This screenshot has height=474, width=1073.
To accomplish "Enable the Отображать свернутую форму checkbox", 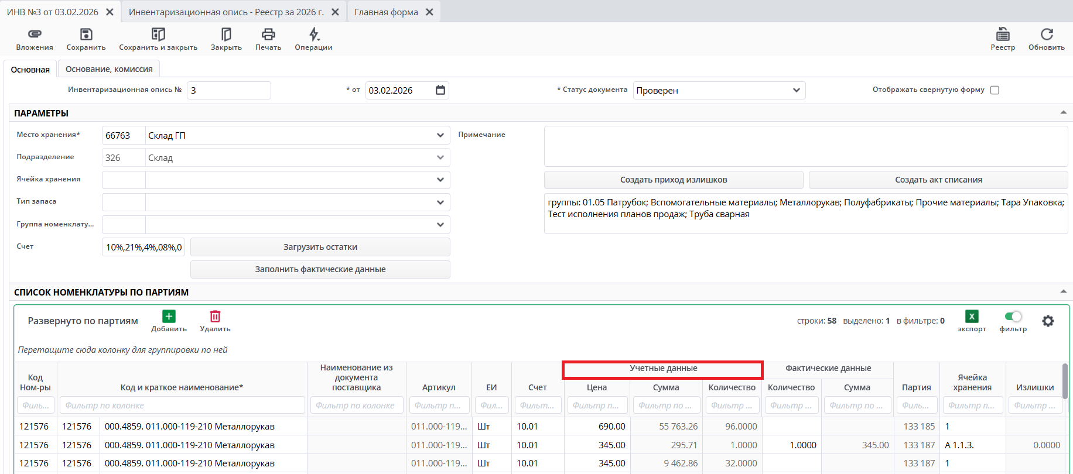I will click(x=995, y=90).
